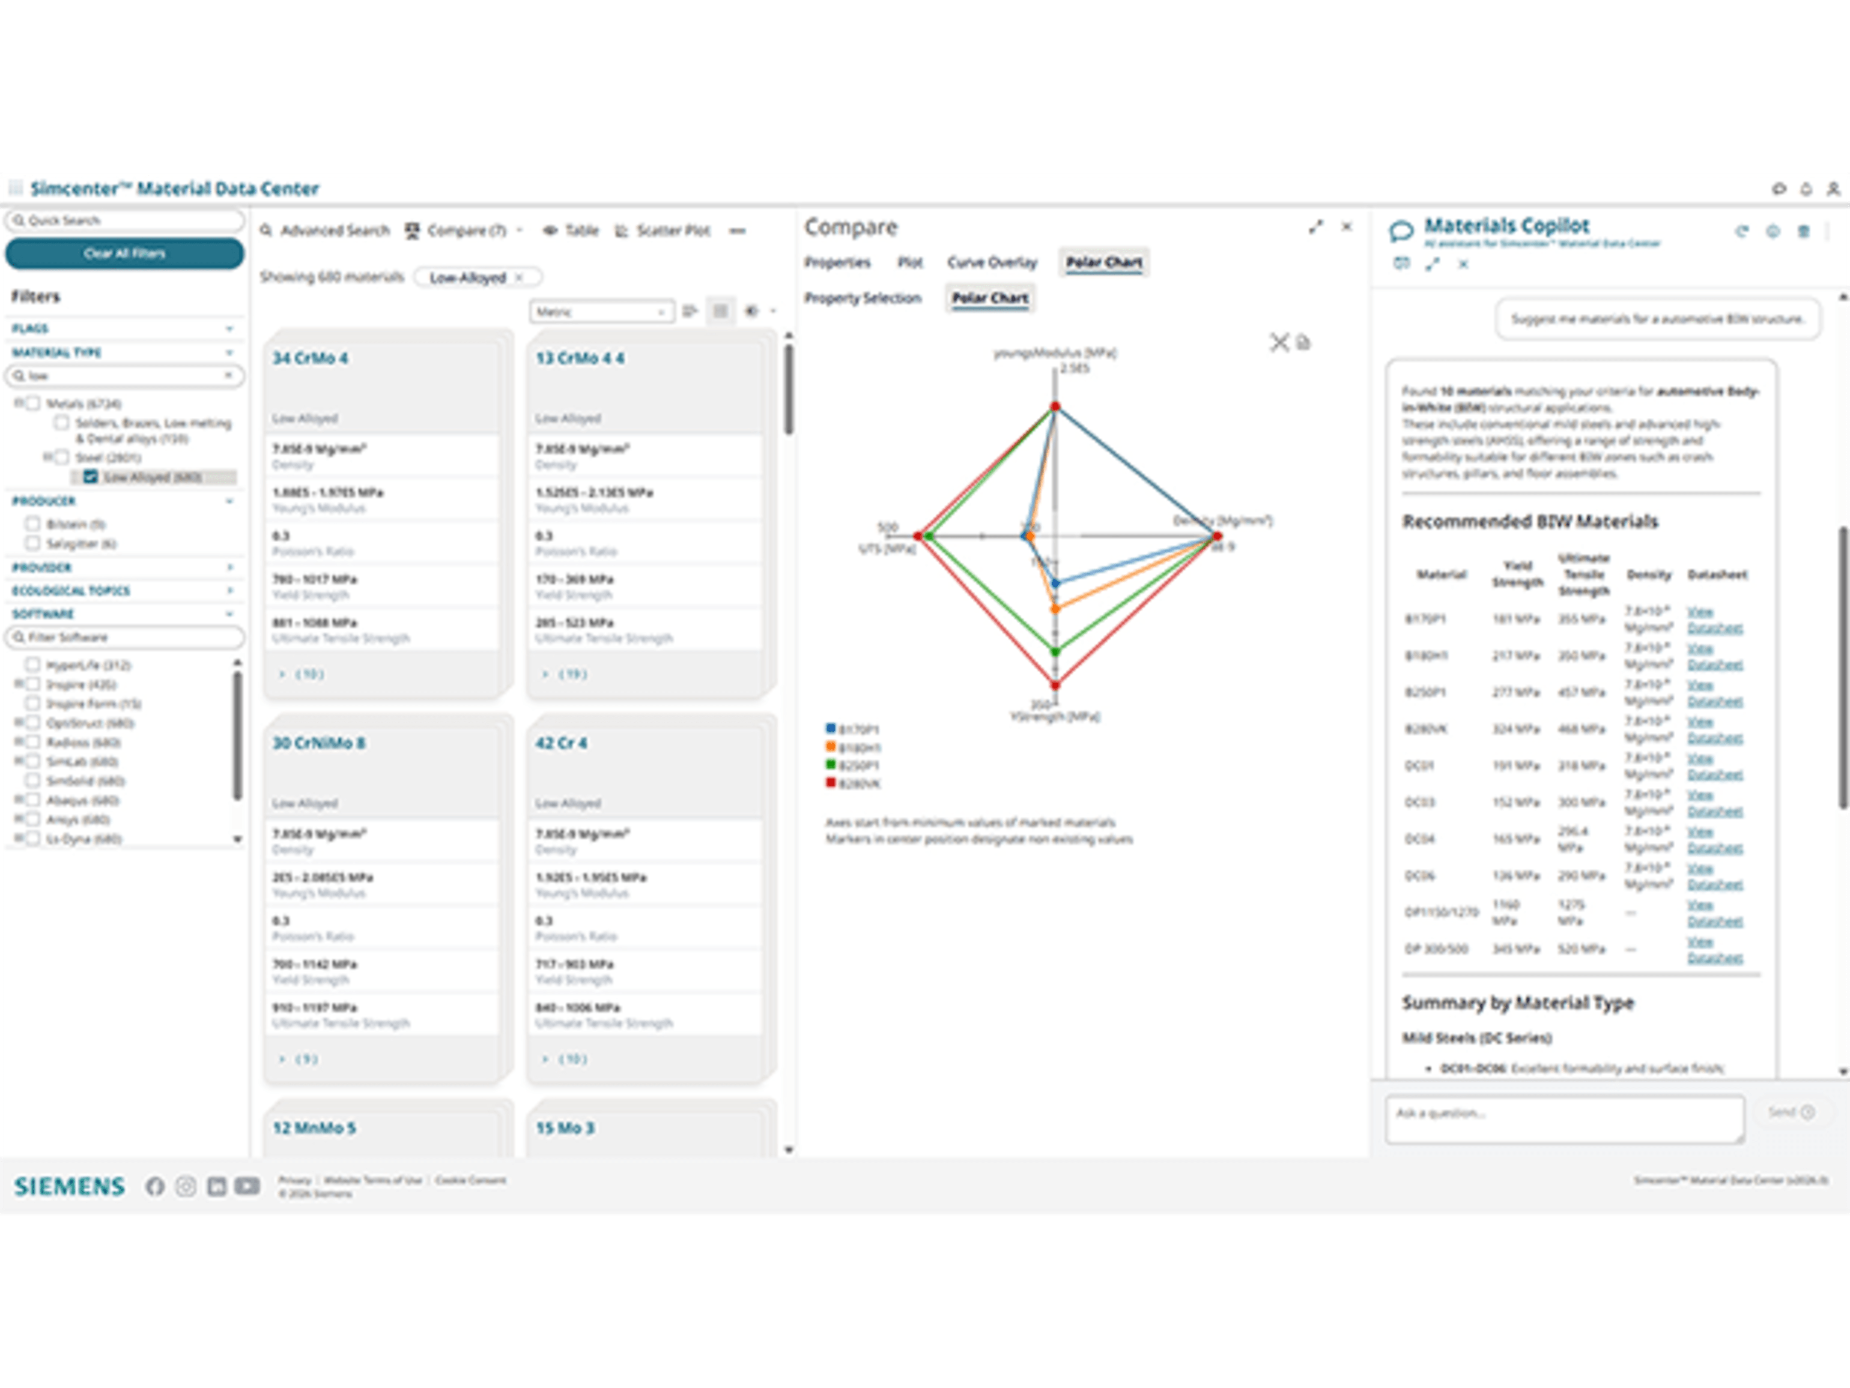Export the polar chart using the document icon

pyautogui.click(x=1303, y=342)
